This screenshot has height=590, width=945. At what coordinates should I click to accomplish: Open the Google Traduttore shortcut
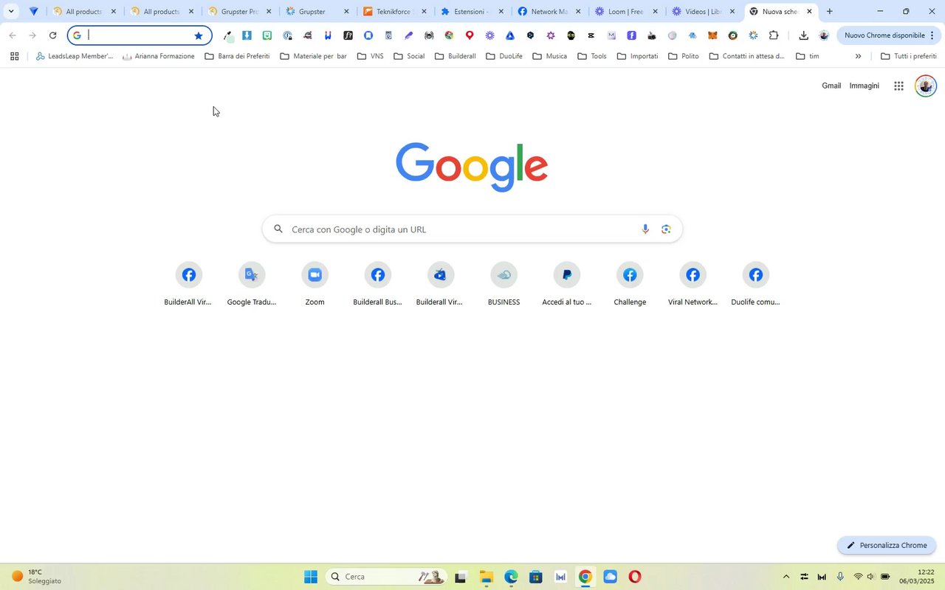tap(252, 284)
